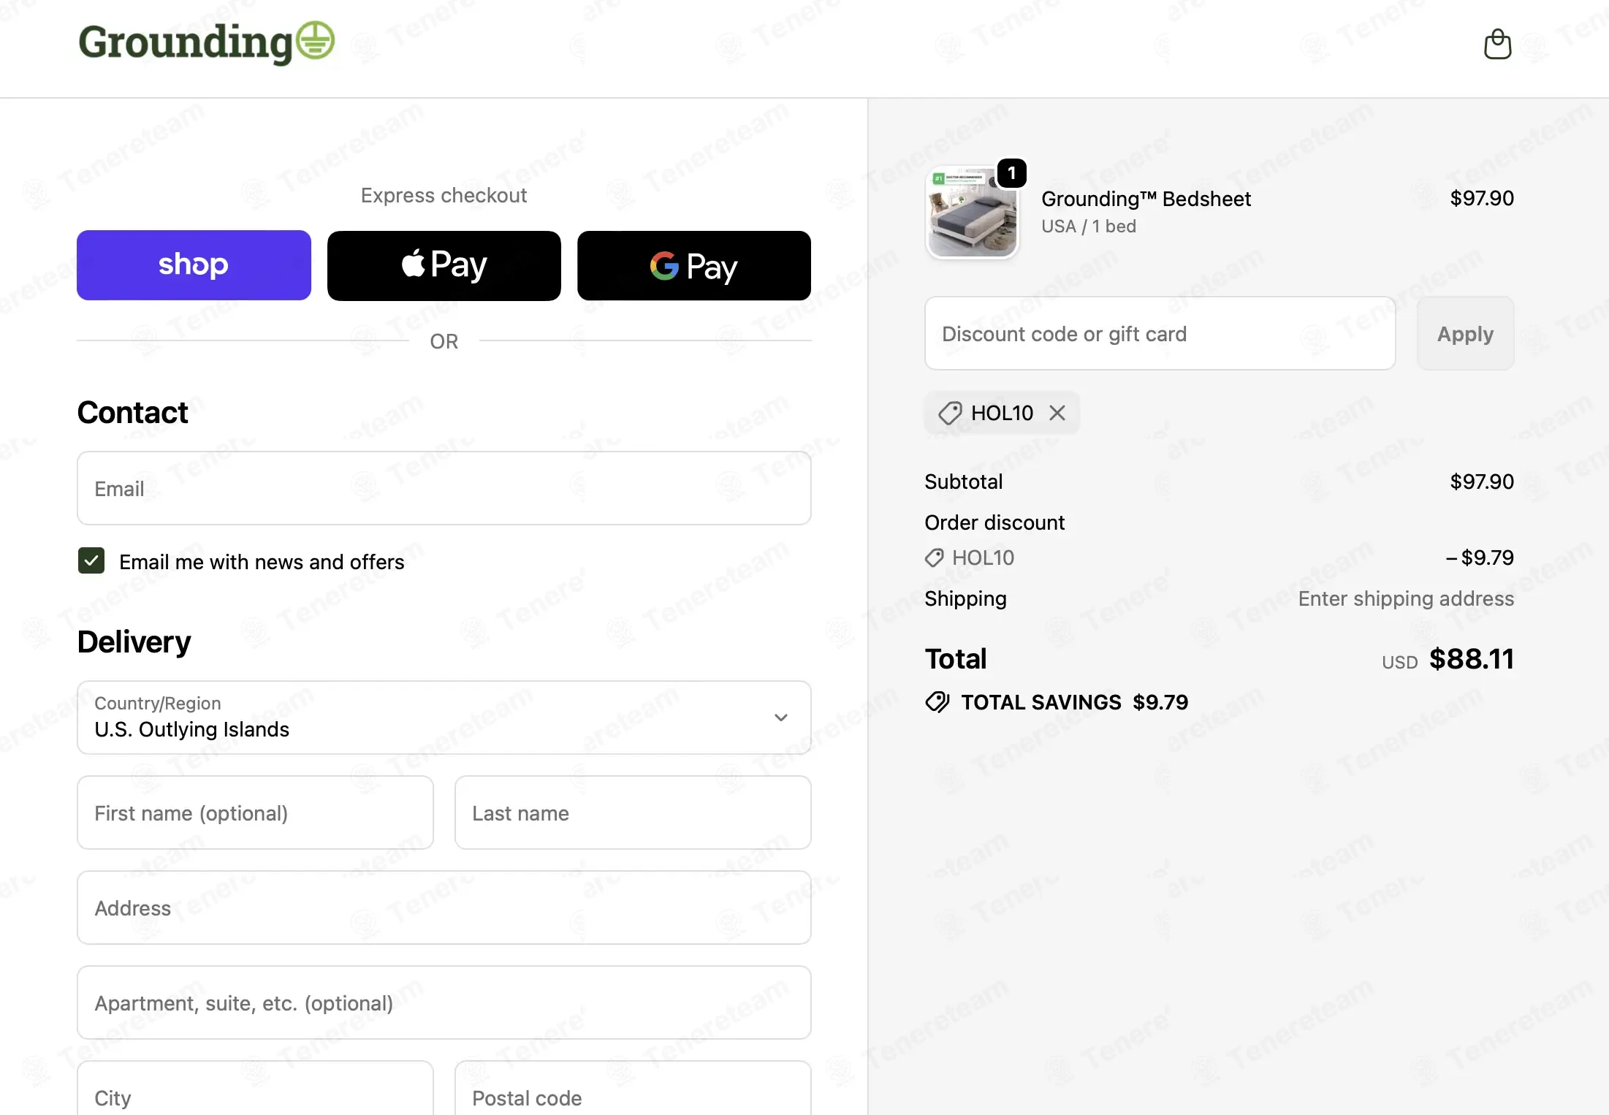This screenshot has height=1115, width=1609.
Task: Click the Last name field
Action: pyautogui.click(x=633, y=813)
